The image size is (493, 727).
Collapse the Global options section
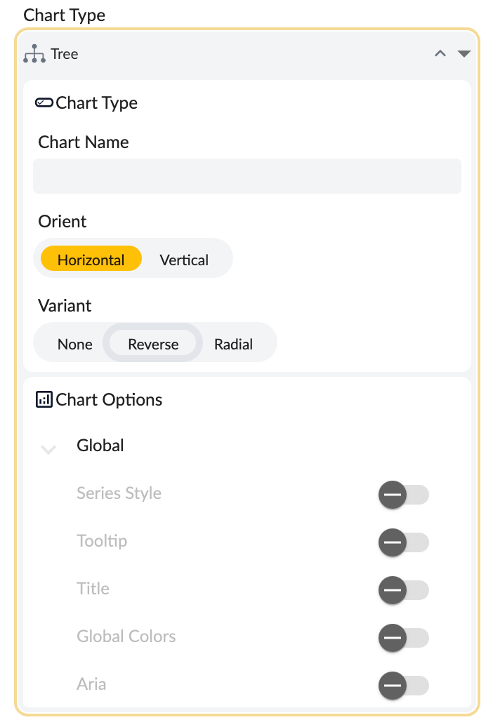(48, 449)
